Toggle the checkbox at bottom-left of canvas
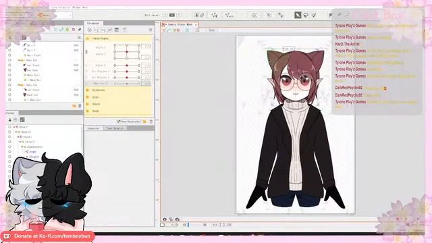 162,225
